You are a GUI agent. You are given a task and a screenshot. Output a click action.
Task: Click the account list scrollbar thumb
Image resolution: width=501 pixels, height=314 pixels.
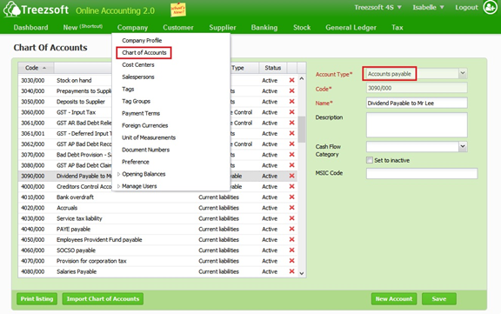[302, 129]
